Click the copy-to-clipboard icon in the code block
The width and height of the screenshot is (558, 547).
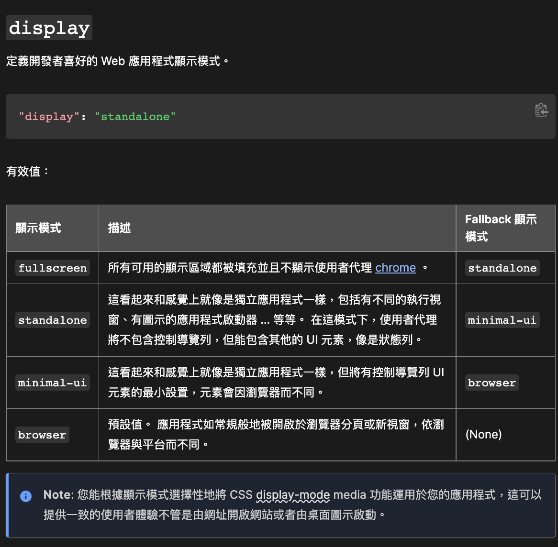pyautogui.click(x=541, y=110)
